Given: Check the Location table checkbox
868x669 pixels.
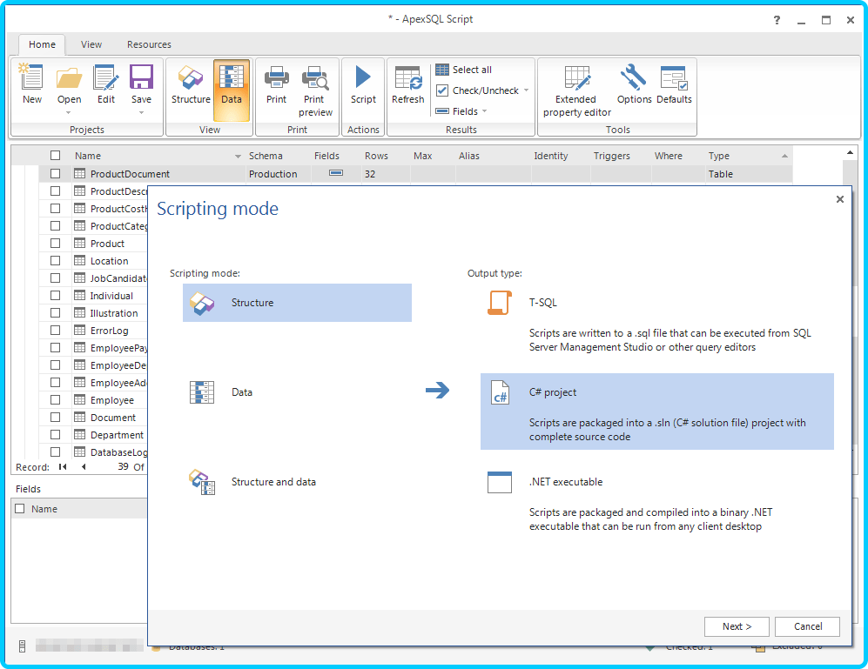Looking at the screenshot, I should point(56,261).
